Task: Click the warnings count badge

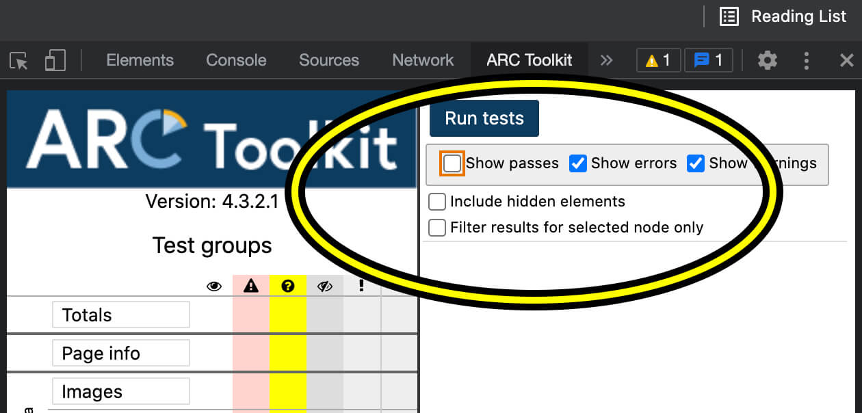Action: [x=658, y=60]
